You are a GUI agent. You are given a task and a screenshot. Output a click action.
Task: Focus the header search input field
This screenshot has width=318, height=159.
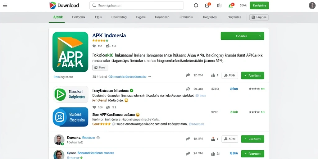point(137,6)
